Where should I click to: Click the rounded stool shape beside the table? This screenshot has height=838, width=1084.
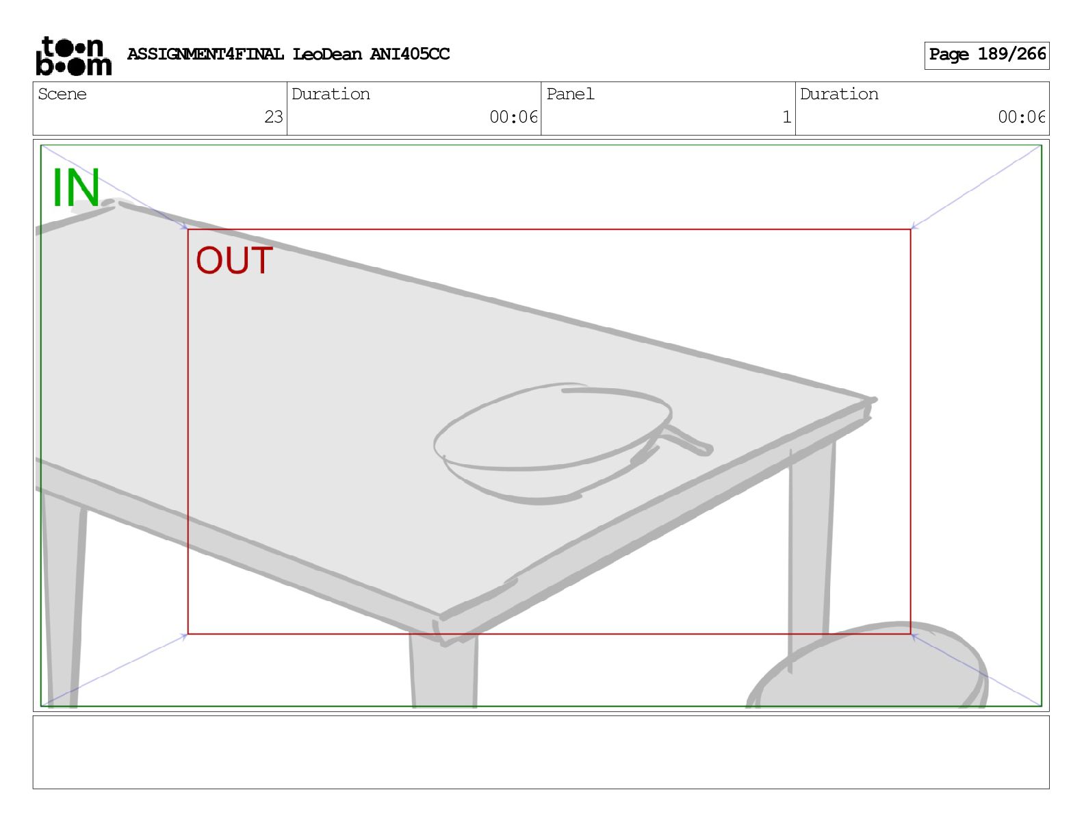tap(868, 665)
